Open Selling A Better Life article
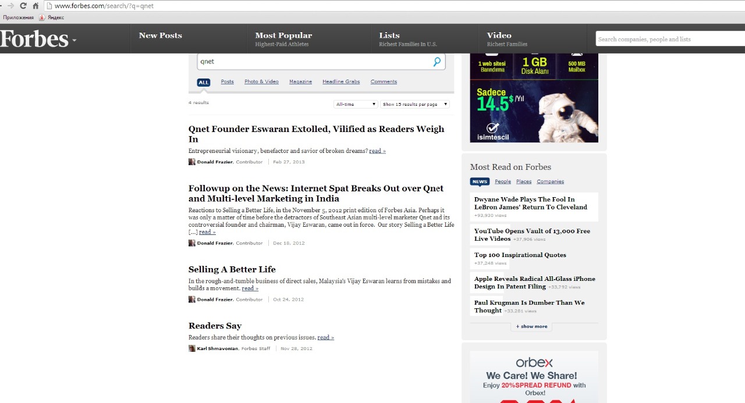Screen dimensions: 745x403 click(232, 269)
